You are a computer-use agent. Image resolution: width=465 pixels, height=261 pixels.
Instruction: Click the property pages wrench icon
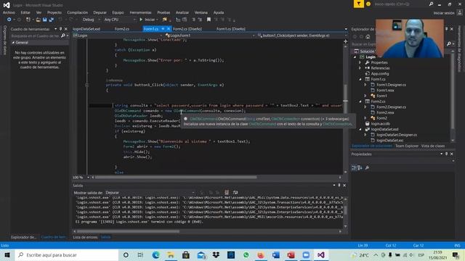click(367, 167)
